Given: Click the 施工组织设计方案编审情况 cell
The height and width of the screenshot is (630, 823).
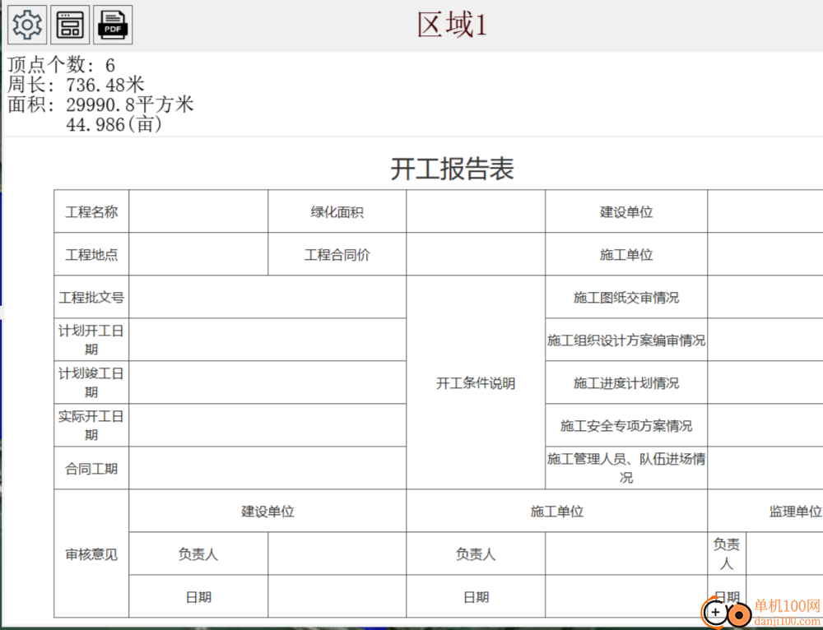Looking at the screenshot, I should click(x=626, y=340).
